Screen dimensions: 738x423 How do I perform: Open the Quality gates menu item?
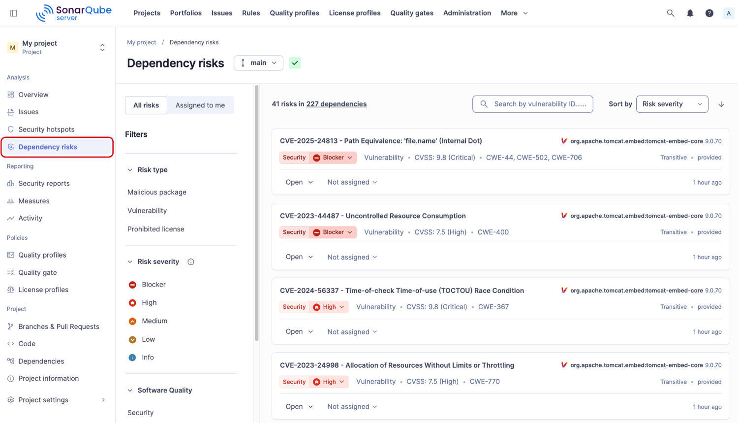pyautogui.click(x=411, y=13)
